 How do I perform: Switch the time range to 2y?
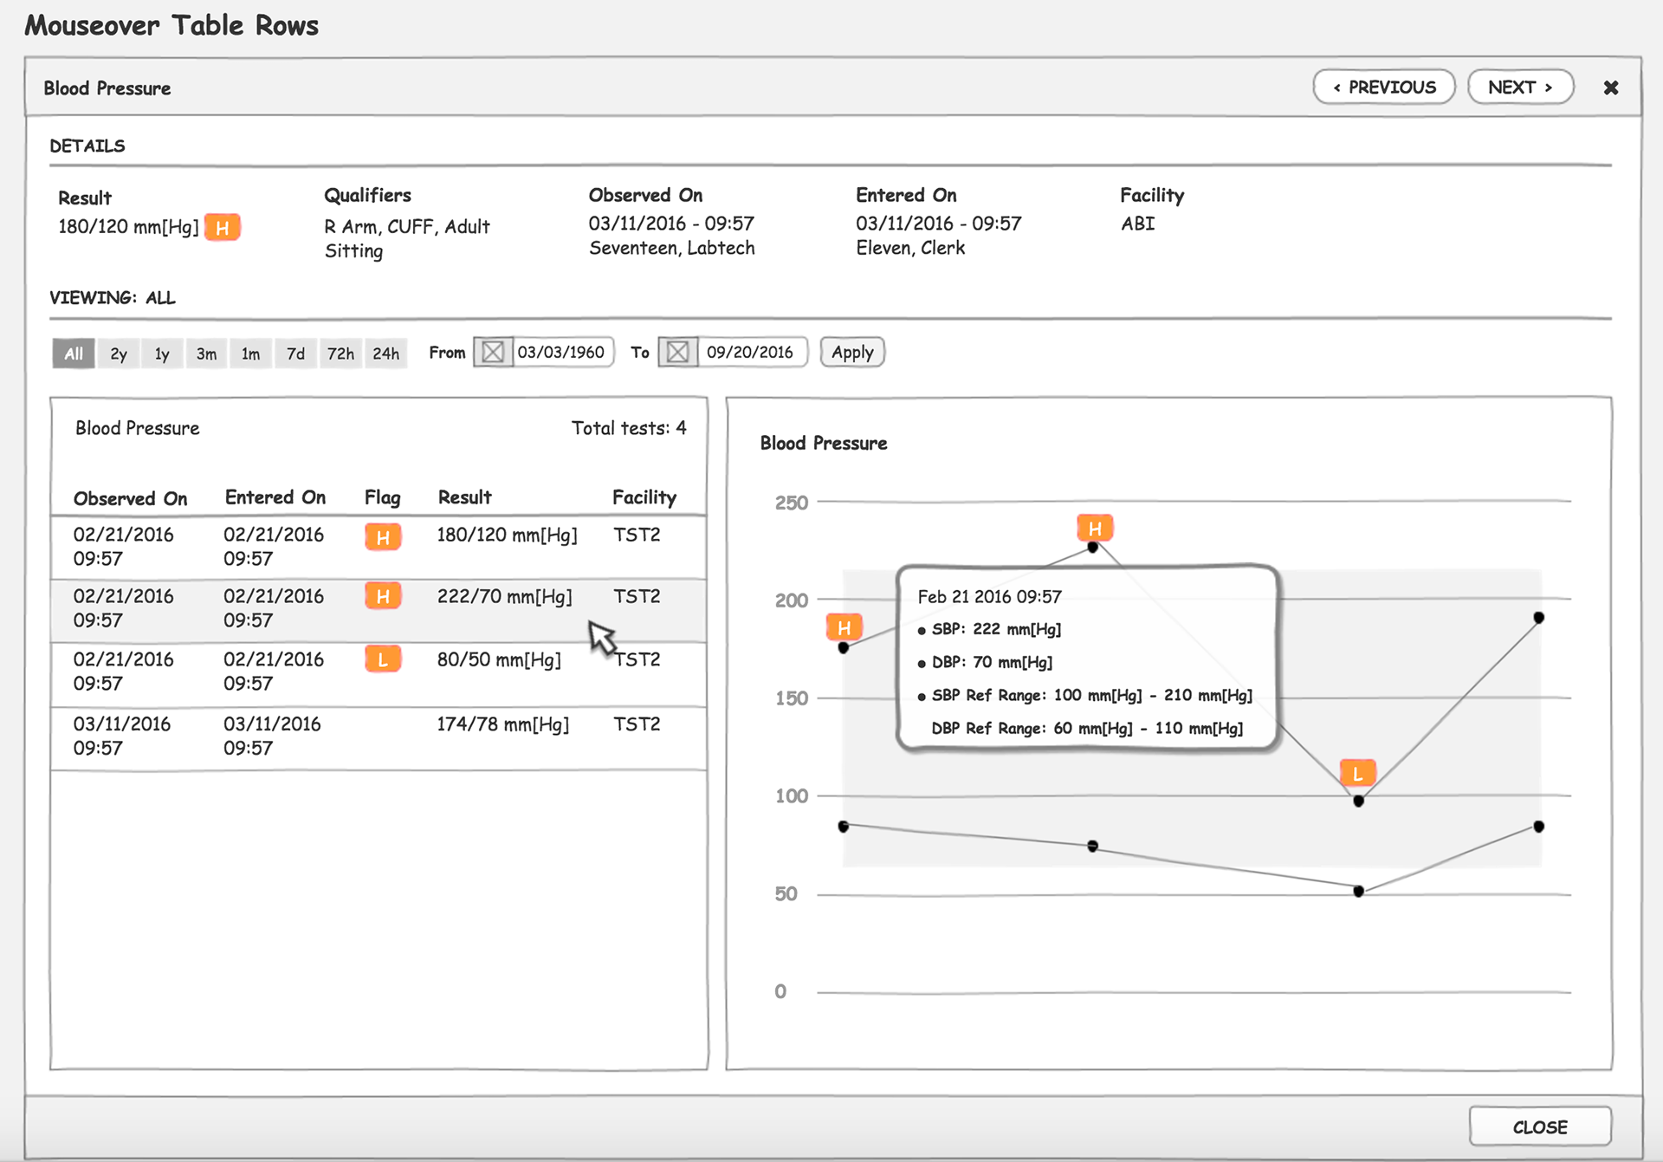pos(119,354)
